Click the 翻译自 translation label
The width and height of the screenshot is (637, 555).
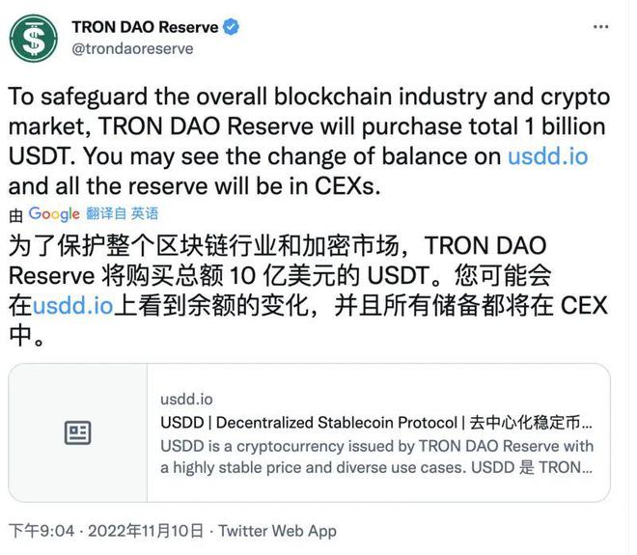point(105,214)
